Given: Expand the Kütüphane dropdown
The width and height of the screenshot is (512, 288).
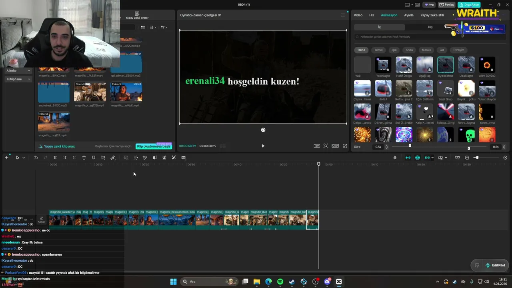Looking at the screenshot, I should pyautogui.click(x=18, y=79).
